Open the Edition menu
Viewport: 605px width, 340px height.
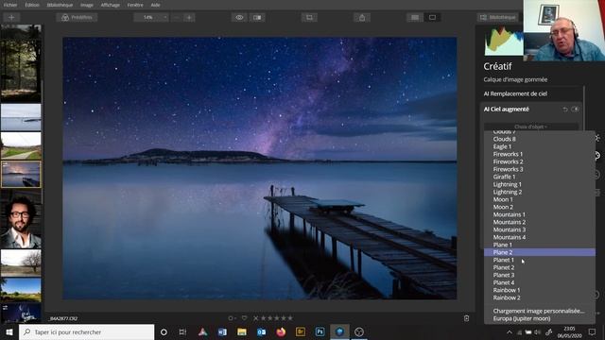(x=32, y=5)
